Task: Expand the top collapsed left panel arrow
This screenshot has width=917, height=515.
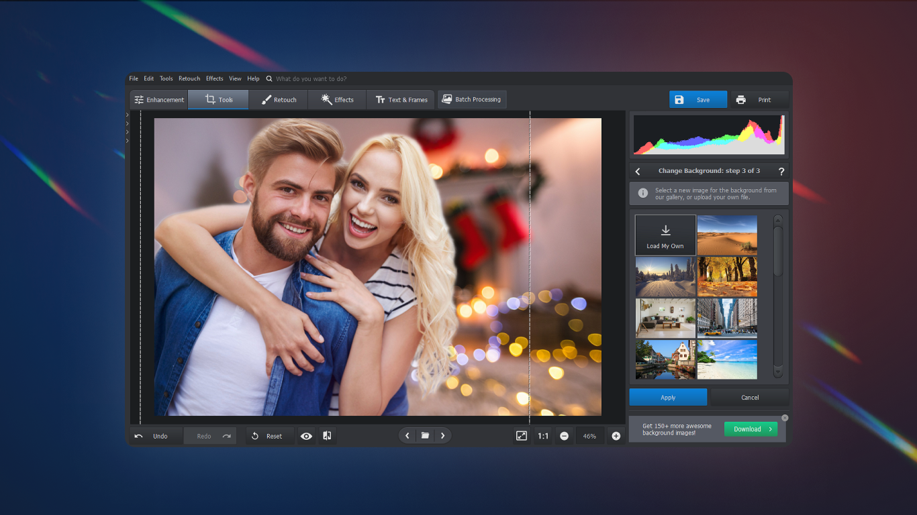Action: coord(127,115)
